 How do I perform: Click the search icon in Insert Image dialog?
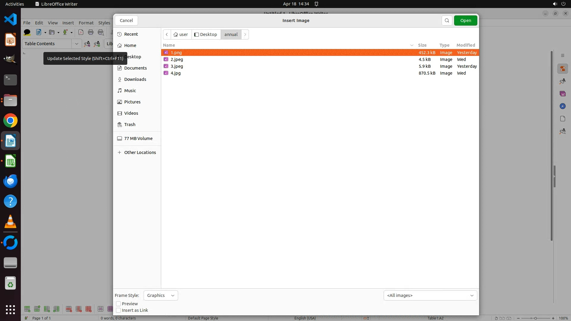[x=447, y=21]
